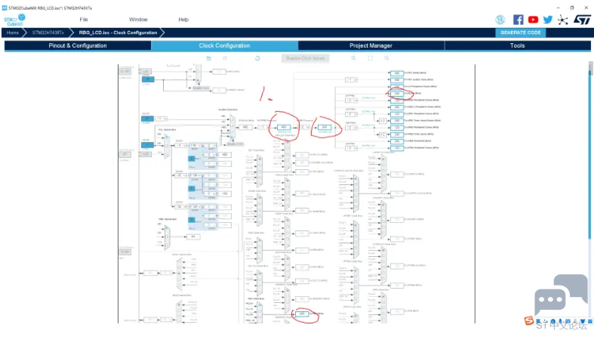Screen dimensions: 594x337
Task: Click the GENERATE CODE button
Action: click(521, 32)
